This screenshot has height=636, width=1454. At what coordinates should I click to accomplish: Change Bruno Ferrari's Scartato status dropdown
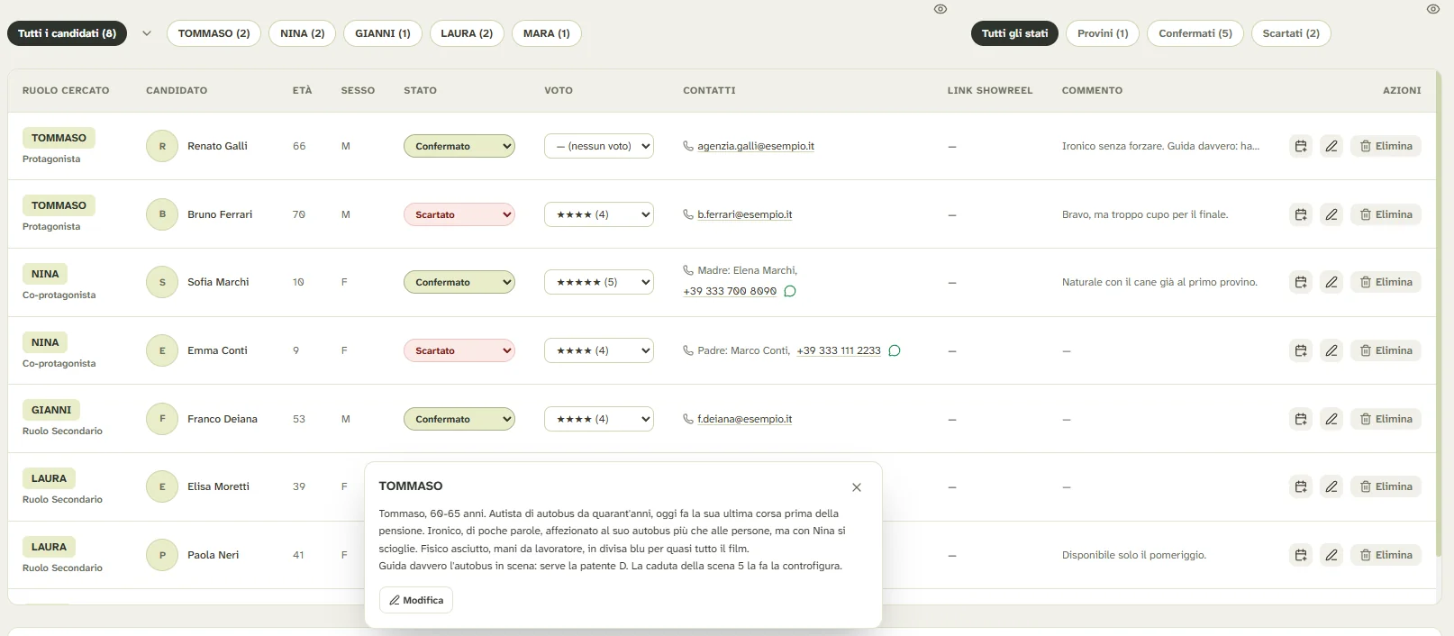click(x=459, y=214)
